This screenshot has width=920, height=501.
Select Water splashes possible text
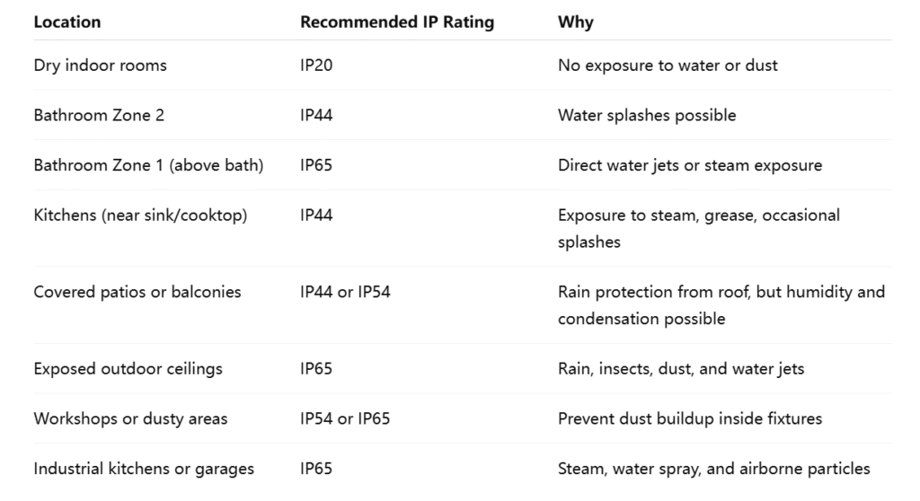(647, 115)
